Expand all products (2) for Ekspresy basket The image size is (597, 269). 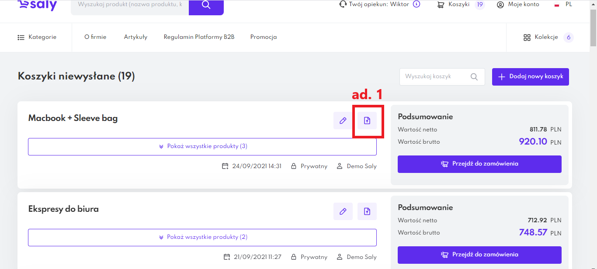(202, 237)
